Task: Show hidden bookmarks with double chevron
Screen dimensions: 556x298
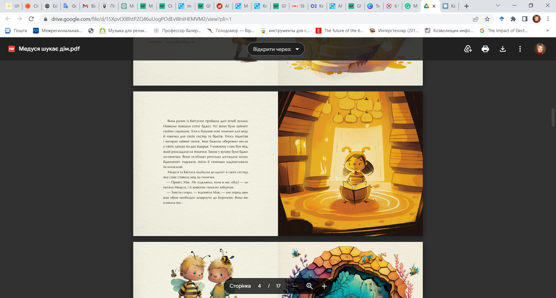Action: coord(547,30)
